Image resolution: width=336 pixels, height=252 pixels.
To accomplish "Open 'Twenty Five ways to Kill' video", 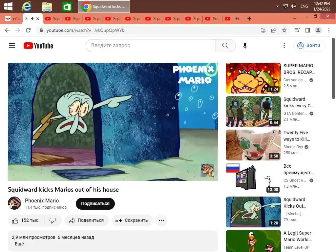I will (x=253, y=145).
